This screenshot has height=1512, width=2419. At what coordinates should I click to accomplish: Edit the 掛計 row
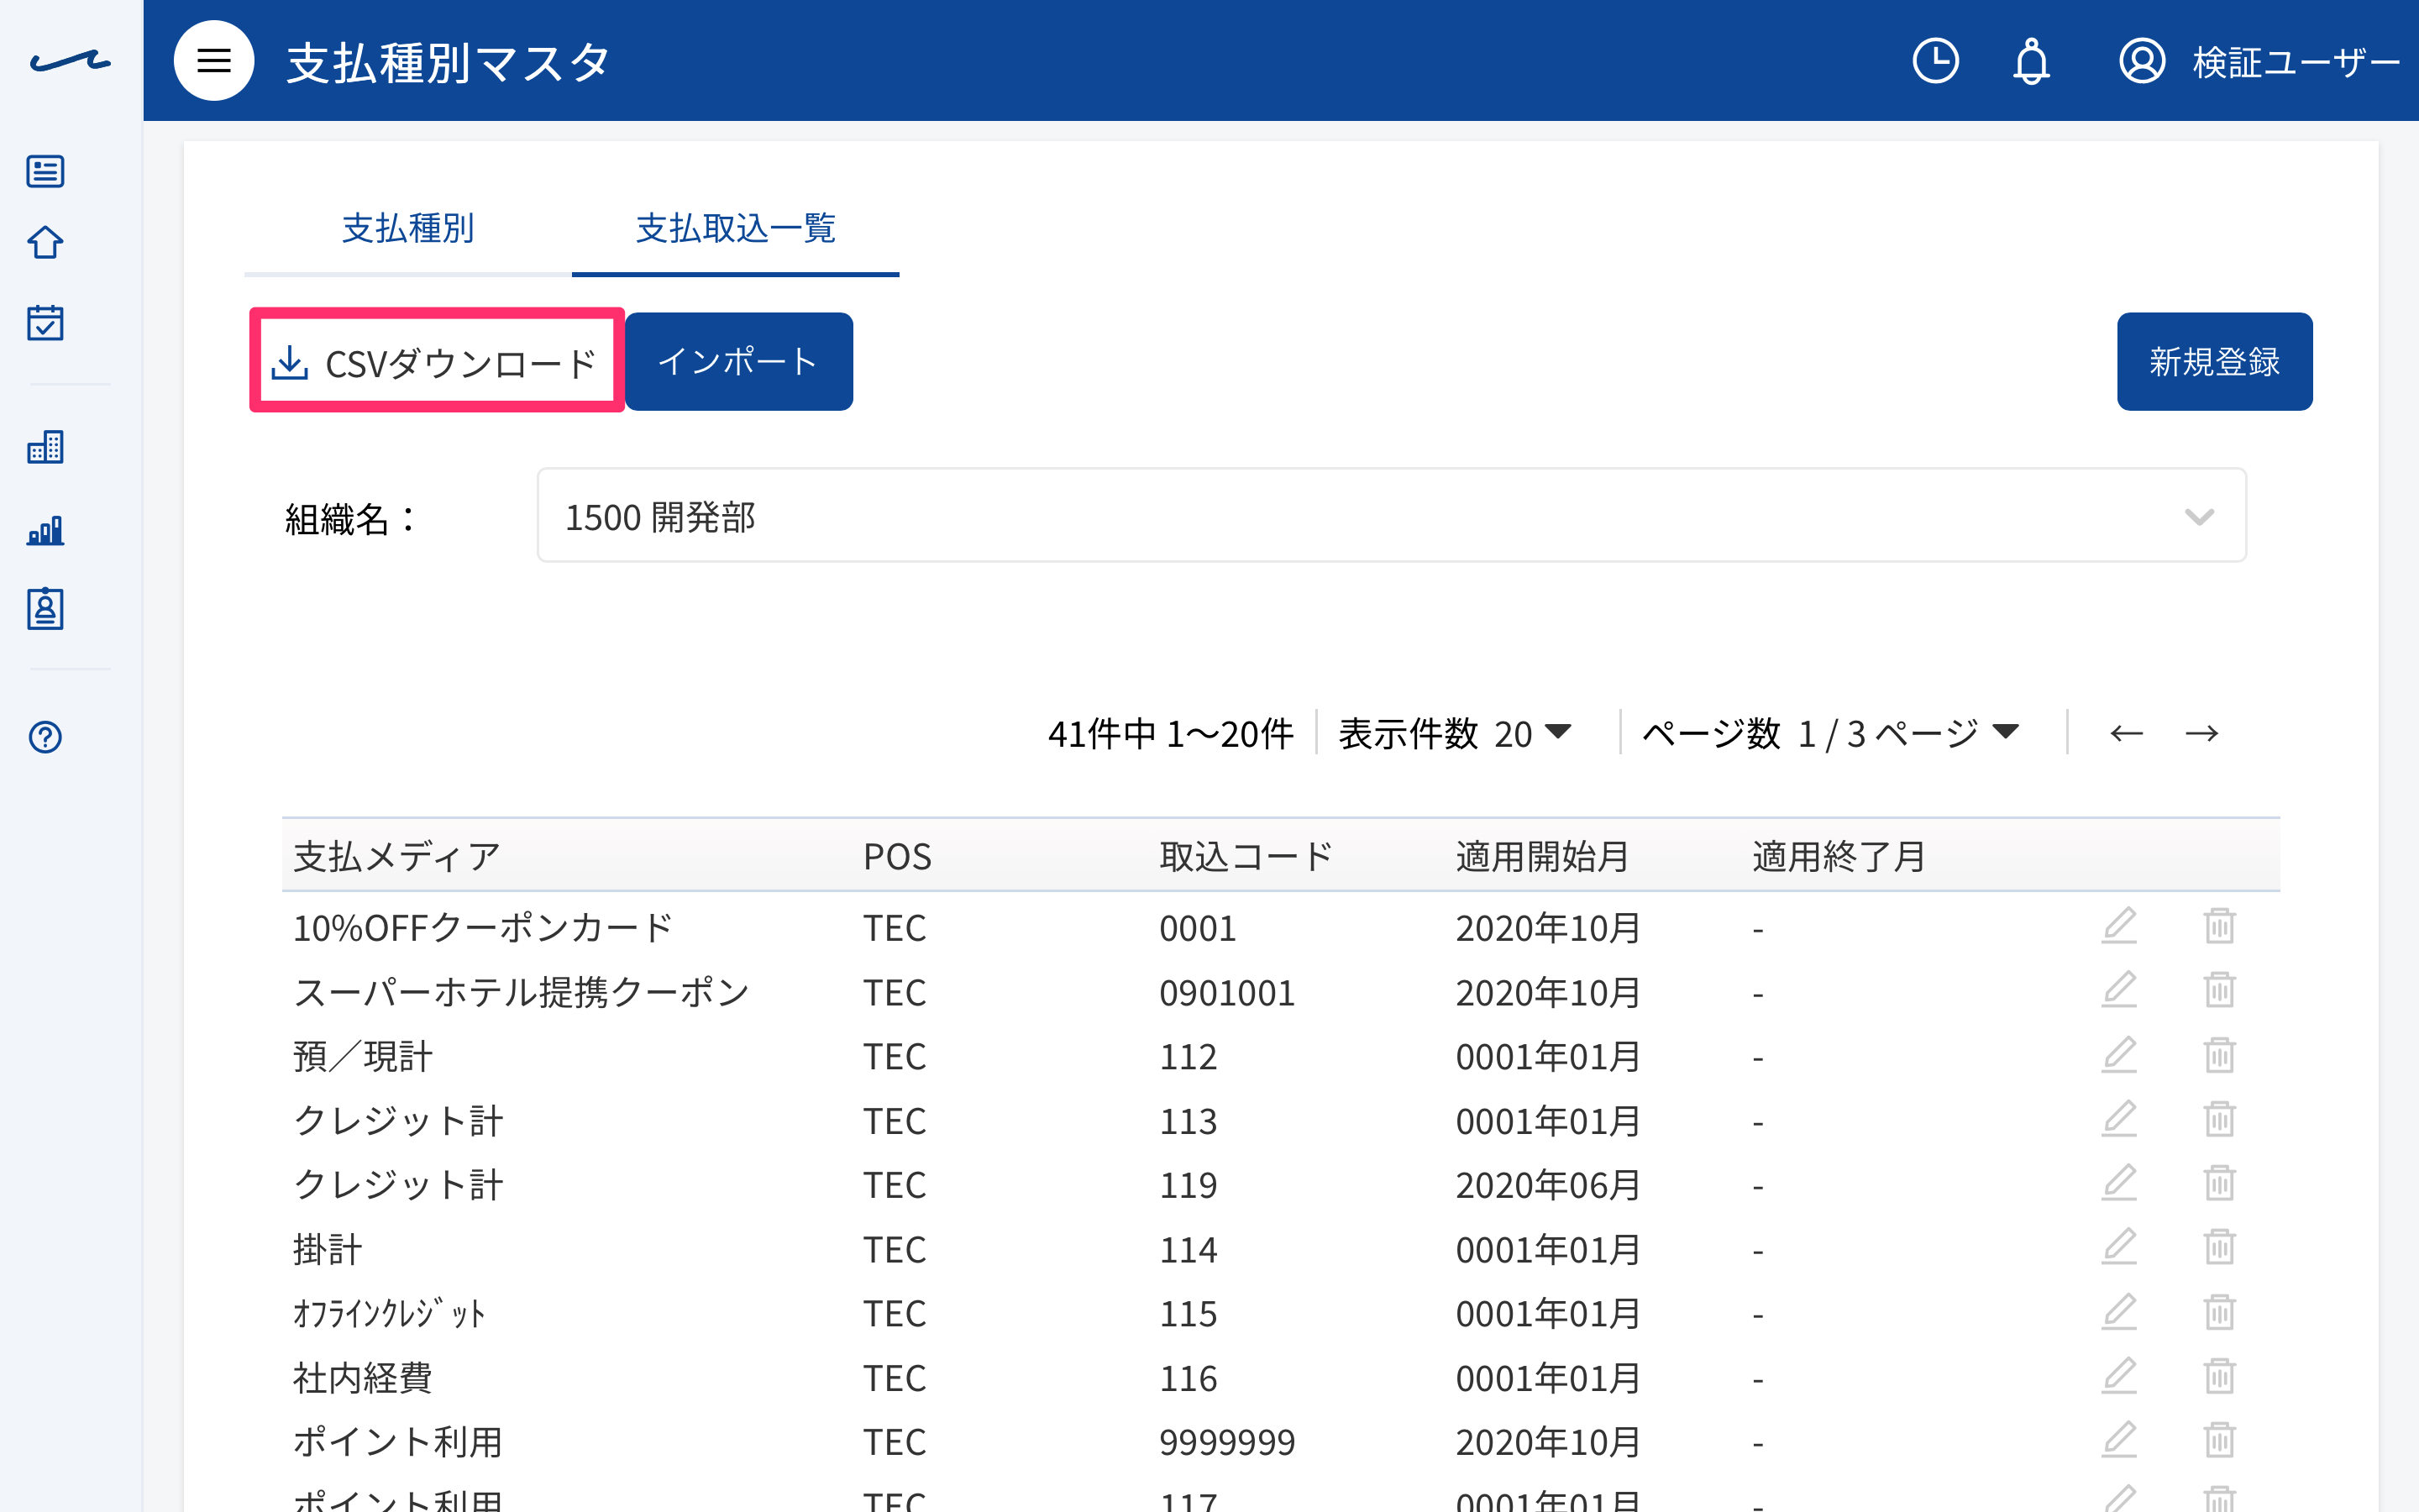point(2118,1247)
